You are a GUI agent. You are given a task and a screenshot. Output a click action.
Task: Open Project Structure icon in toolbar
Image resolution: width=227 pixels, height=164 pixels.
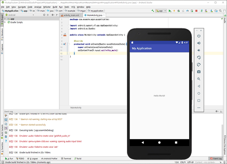click(x=216, y=11)
